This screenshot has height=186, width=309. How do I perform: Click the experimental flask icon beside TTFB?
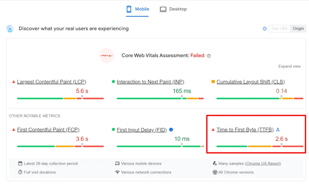point(278,130)
